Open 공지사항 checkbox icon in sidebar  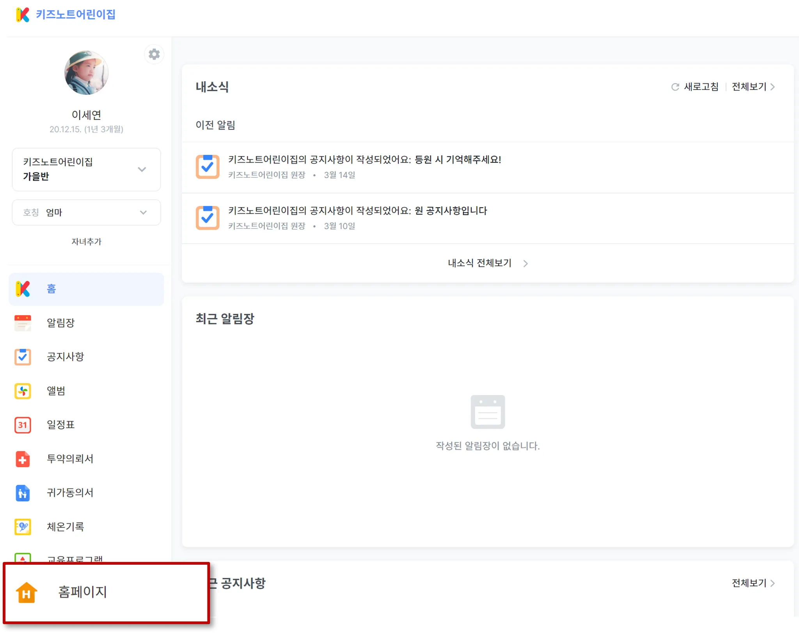click(23, 357)
